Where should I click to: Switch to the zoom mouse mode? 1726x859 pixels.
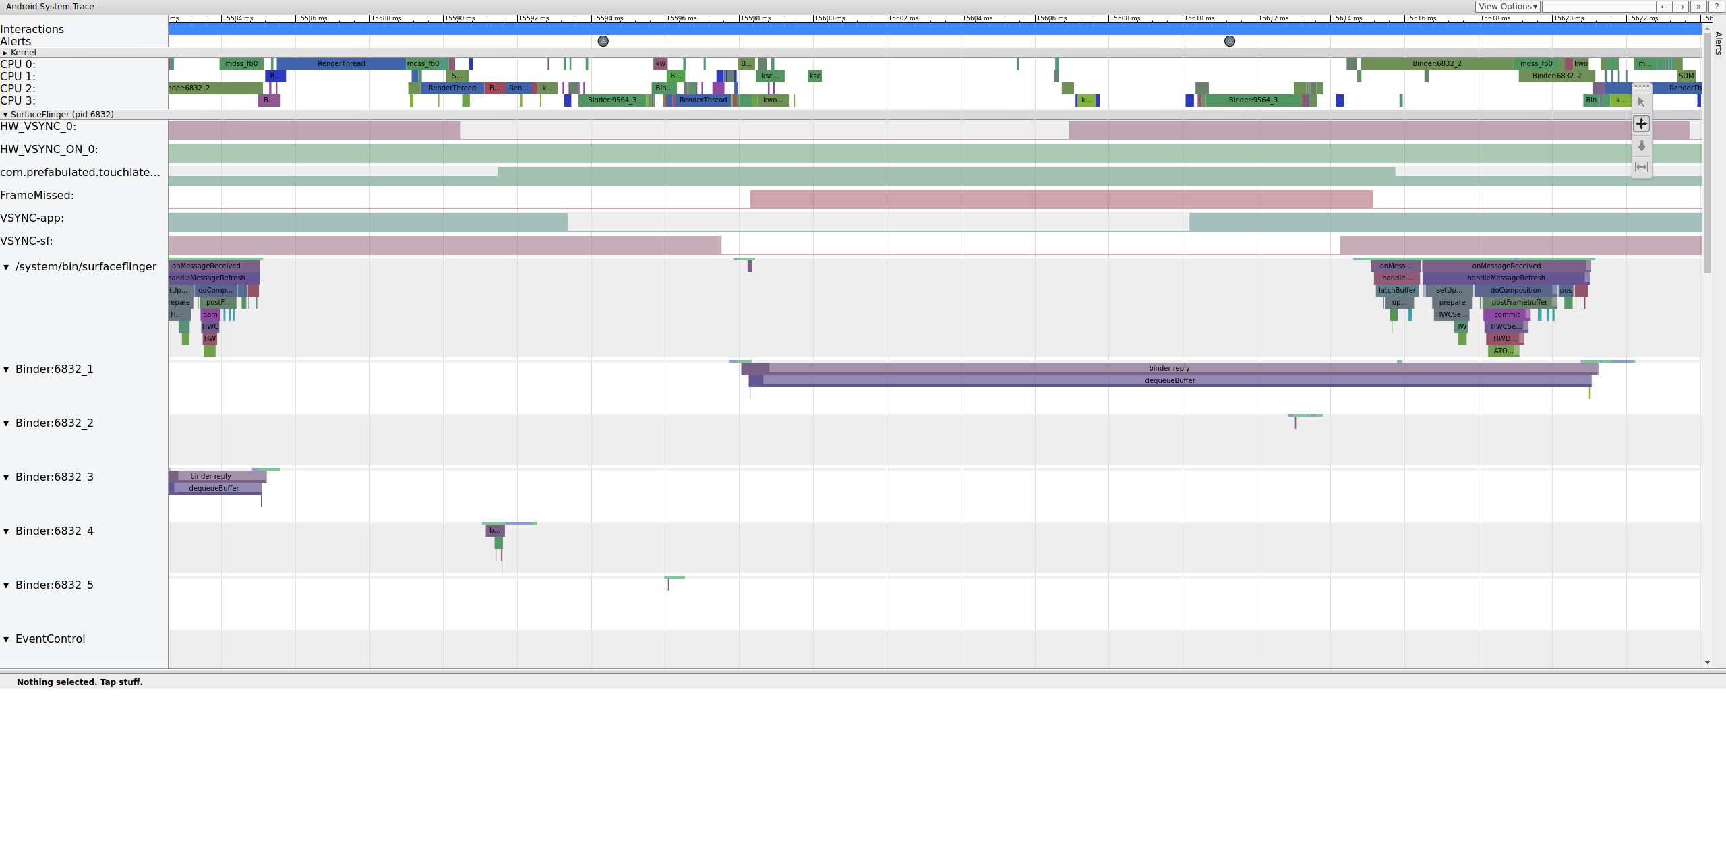pyautogui.click(x=1641, y=146)
